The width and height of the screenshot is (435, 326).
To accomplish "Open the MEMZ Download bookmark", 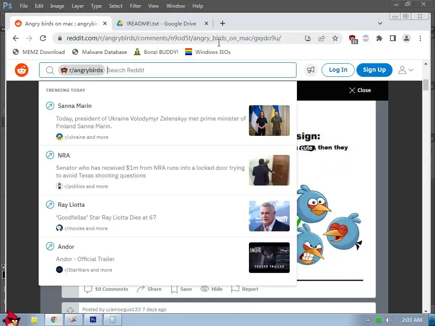I will pos(39,52).
